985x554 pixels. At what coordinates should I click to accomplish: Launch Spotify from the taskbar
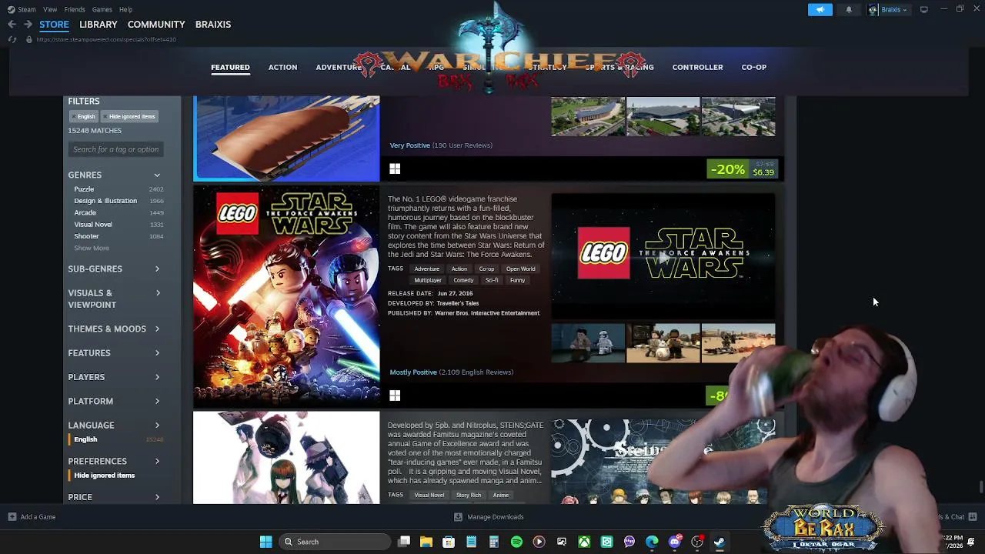click(x=516, y=542)
